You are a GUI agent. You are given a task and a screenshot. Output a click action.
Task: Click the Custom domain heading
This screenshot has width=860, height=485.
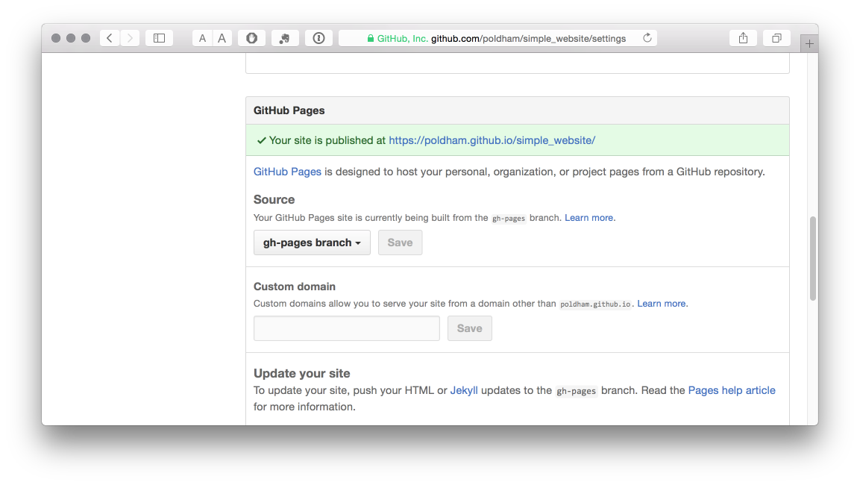click(x=295, y=287)
